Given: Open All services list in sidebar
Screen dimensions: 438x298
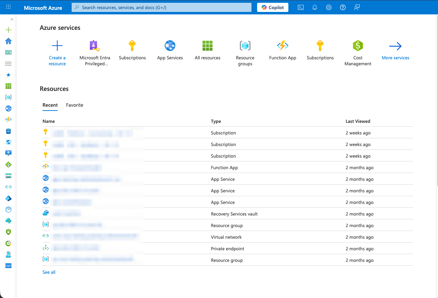Looking at the screenshot, I should coord(8,64).
